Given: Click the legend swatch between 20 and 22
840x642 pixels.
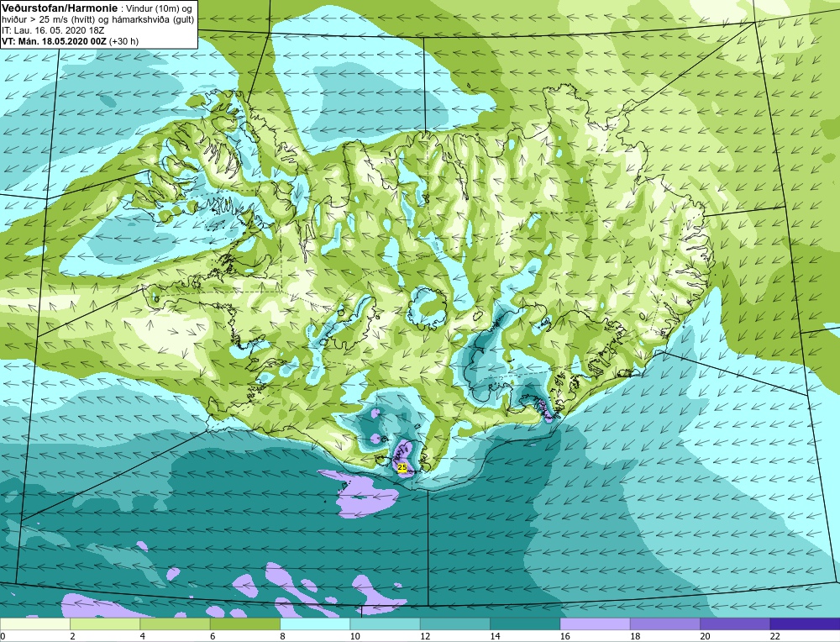Looking at the screenshot, I should click(735, 624).
